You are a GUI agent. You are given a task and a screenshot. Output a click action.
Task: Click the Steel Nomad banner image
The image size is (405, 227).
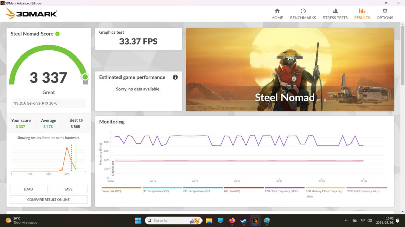(290, 70)
